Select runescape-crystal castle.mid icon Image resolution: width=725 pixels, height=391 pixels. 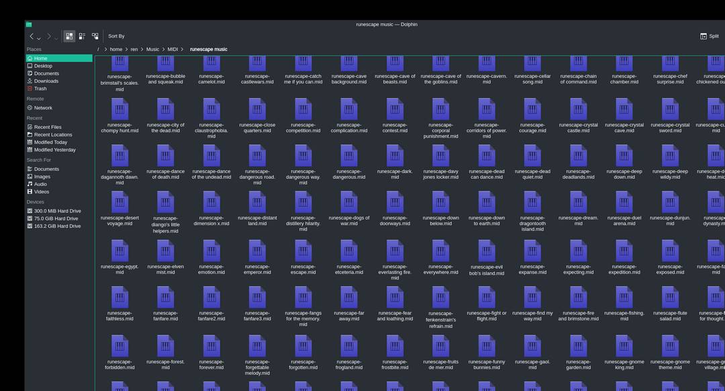[579, 110]
